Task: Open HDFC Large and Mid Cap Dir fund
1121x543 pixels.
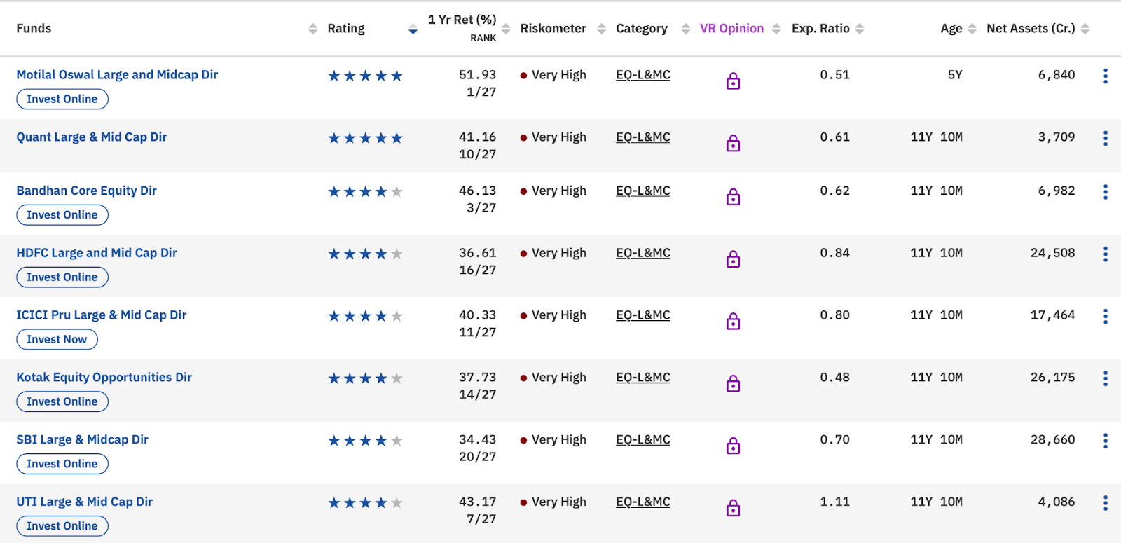Action: click(97, 253)
